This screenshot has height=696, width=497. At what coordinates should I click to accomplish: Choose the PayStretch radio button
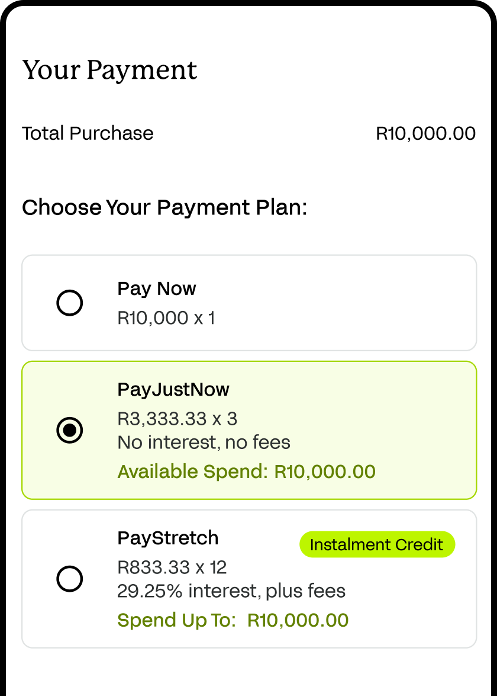pyautogui.click(x=69, y=579)
